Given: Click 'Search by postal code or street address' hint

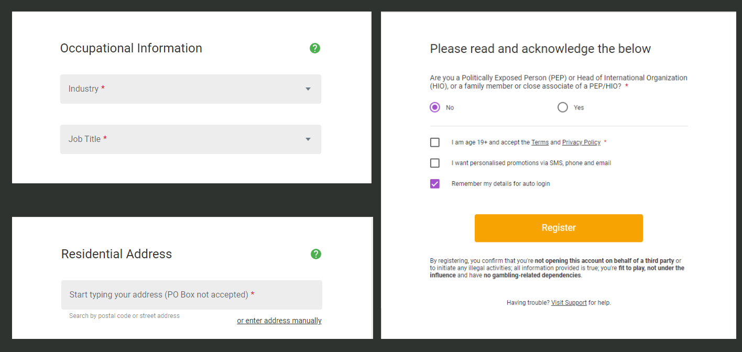Looking at the screenshot, I should (x=124, y=316).
